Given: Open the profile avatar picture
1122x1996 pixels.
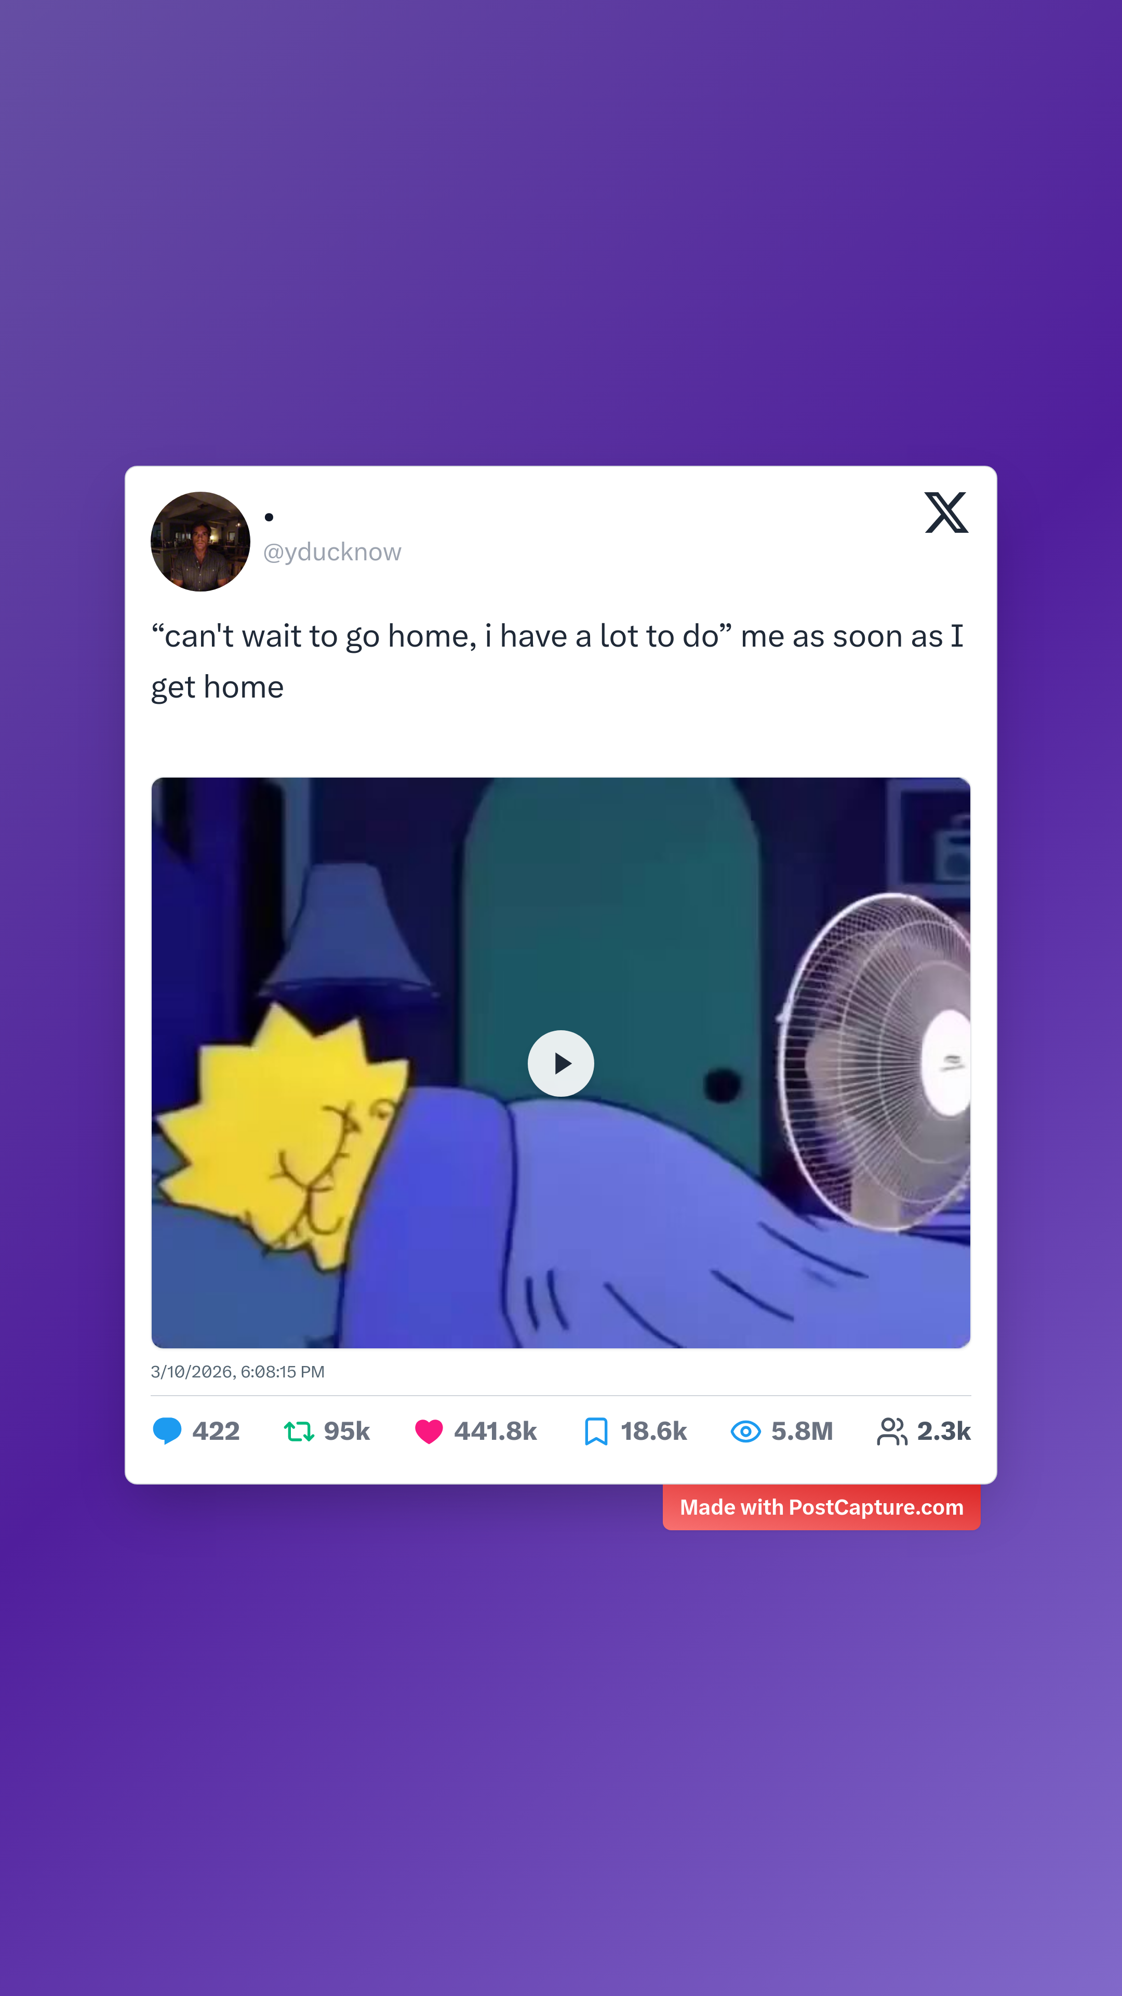Looking at the screenshot, I should point(201,542).
